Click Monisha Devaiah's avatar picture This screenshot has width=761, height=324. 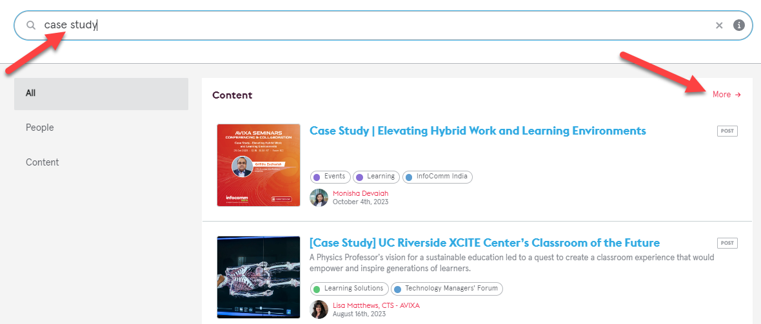pyautogui.click(x=319, y=198)
